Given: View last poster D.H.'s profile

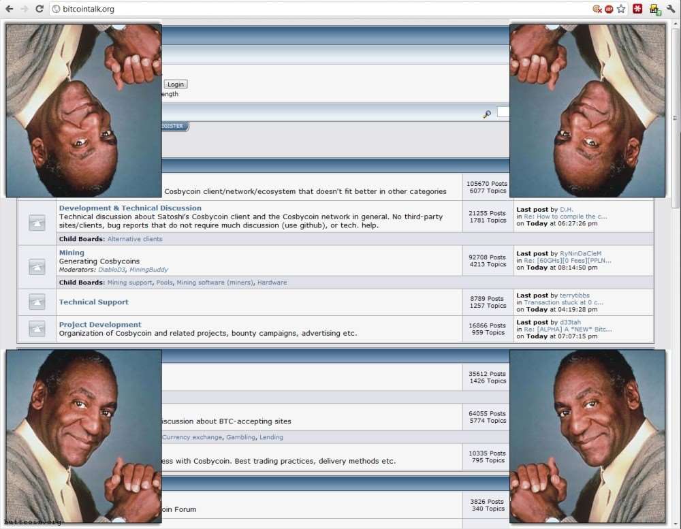Looking at the screenshot, I should click(x=567, y=209).
